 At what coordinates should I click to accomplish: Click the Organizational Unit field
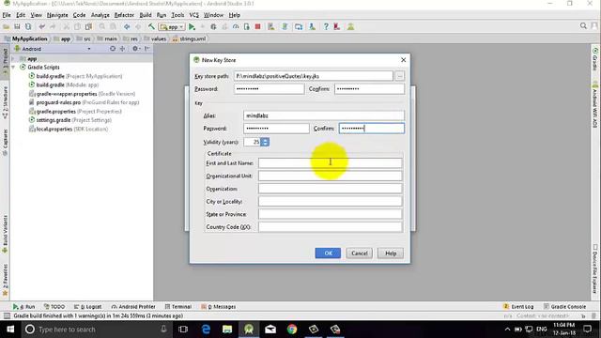(x=330, y=176)
